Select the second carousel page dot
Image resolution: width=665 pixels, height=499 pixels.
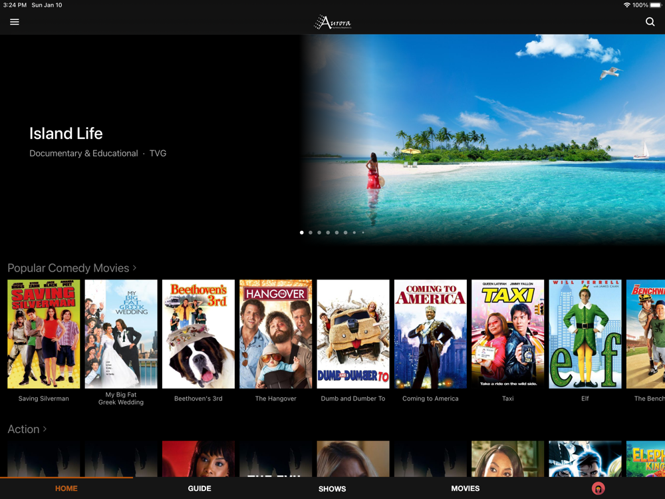[x=311, y=232]
